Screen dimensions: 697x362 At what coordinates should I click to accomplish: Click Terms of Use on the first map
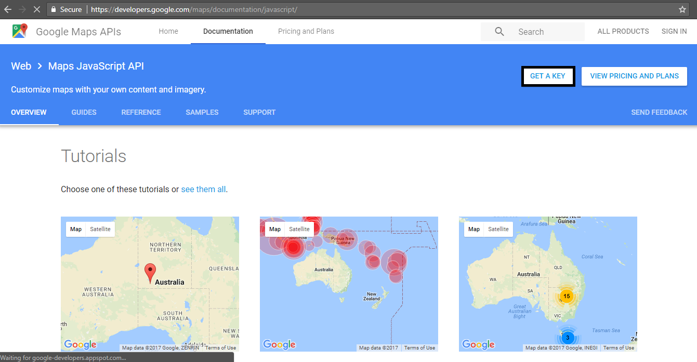221,348
